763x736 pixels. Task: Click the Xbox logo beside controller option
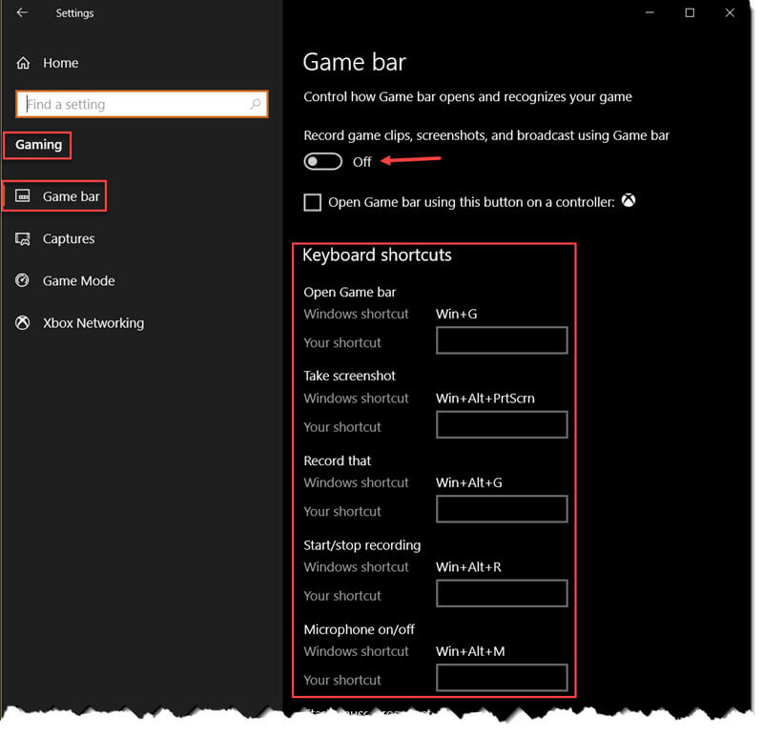click(x=629, y=200)
